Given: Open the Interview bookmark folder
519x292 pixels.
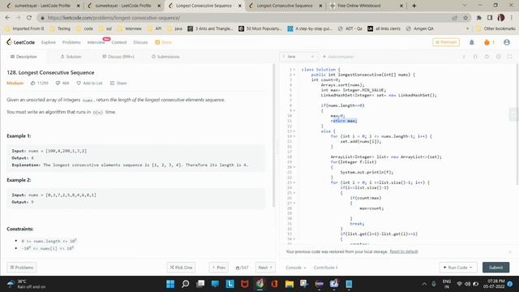Looking at the screenshot, I should pyautogui.click(x=130, y=29).
